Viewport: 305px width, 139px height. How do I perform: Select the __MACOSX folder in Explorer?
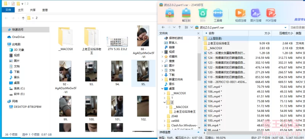point(65,39)
